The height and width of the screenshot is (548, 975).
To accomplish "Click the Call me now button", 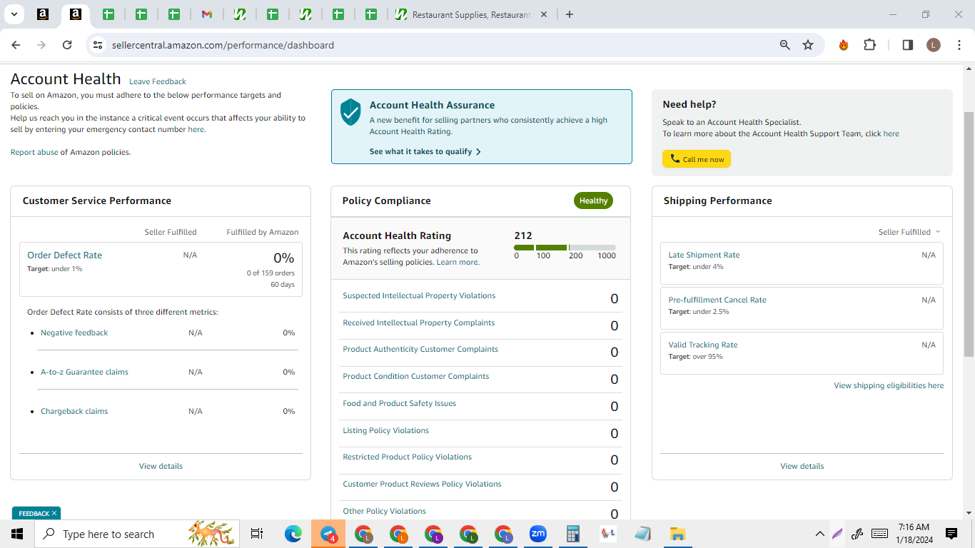I will click(x=697, y=159).
